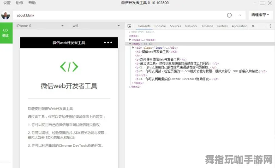This screenshot has width=275, height=168.
Task: Click the three-dots menu in phone header
Action: pyautogui.click(x=108, y=42)
